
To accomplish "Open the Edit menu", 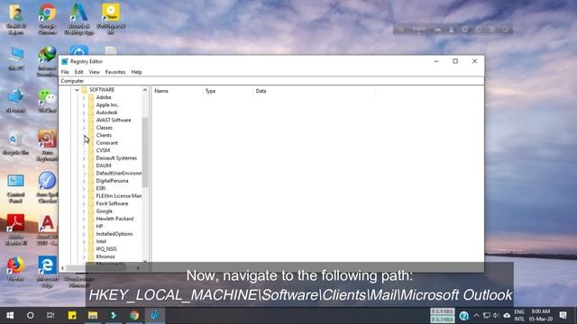I will pyautogui.click(x=78, y=72).
